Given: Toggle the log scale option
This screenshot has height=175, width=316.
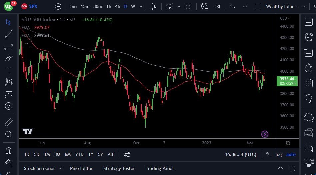Looking at the screenshot, I should (x=278, y=154).
